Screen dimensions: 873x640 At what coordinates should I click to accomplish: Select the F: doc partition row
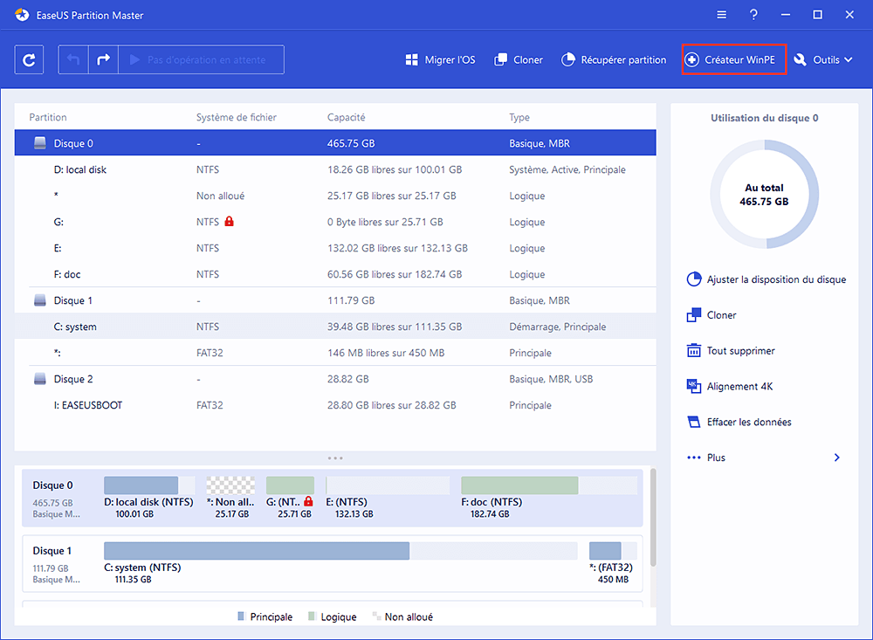335,274
